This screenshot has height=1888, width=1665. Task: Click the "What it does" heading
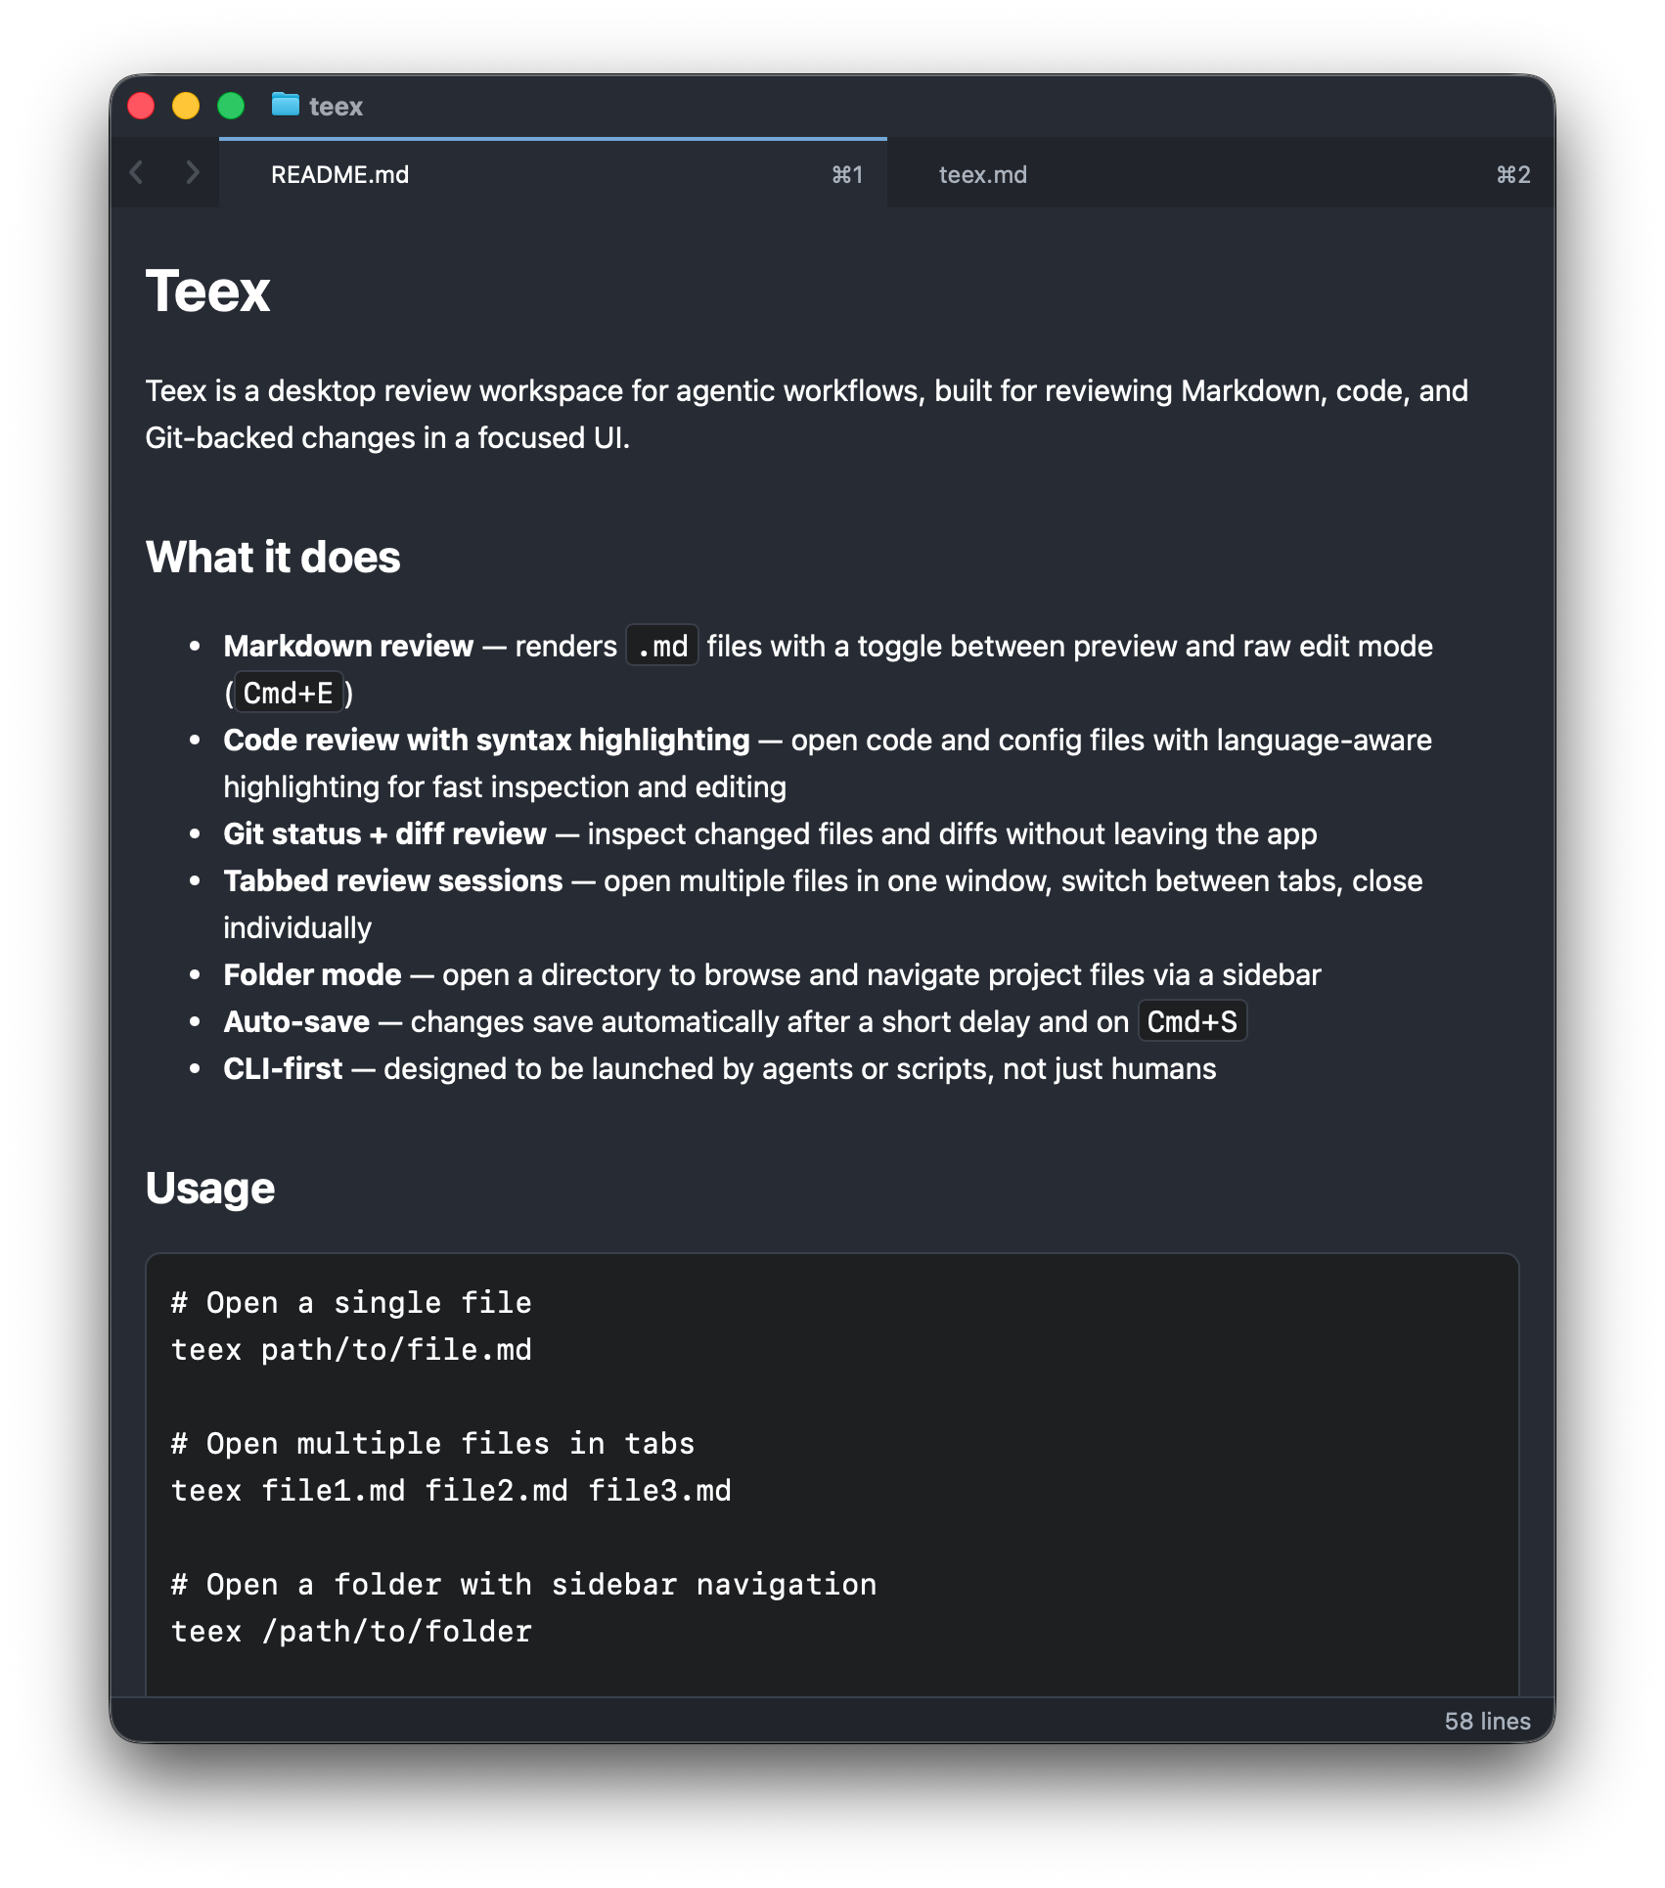click(x=273, y=558)
